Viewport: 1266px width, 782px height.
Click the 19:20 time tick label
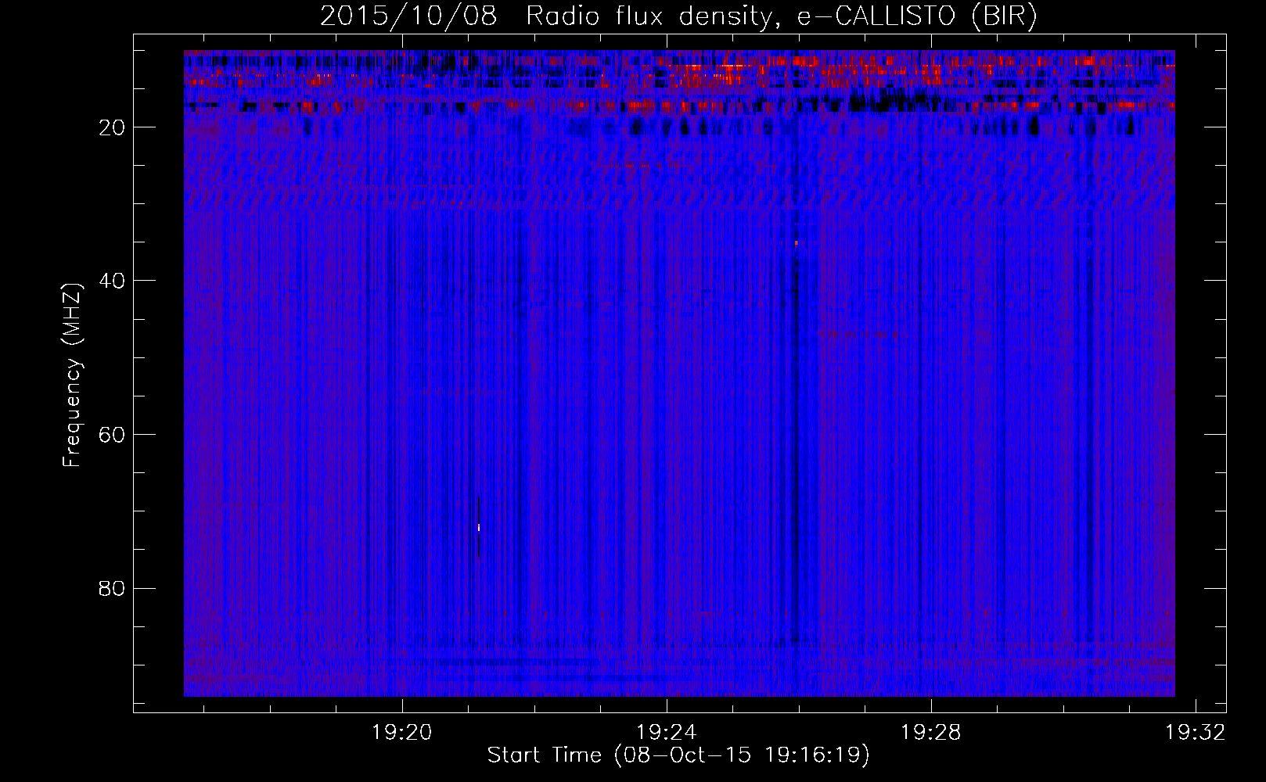pos(402,733)
